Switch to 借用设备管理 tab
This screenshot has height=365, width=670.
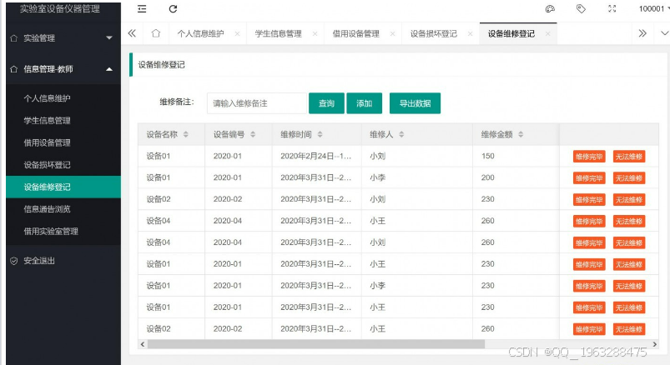pos(356,33)
